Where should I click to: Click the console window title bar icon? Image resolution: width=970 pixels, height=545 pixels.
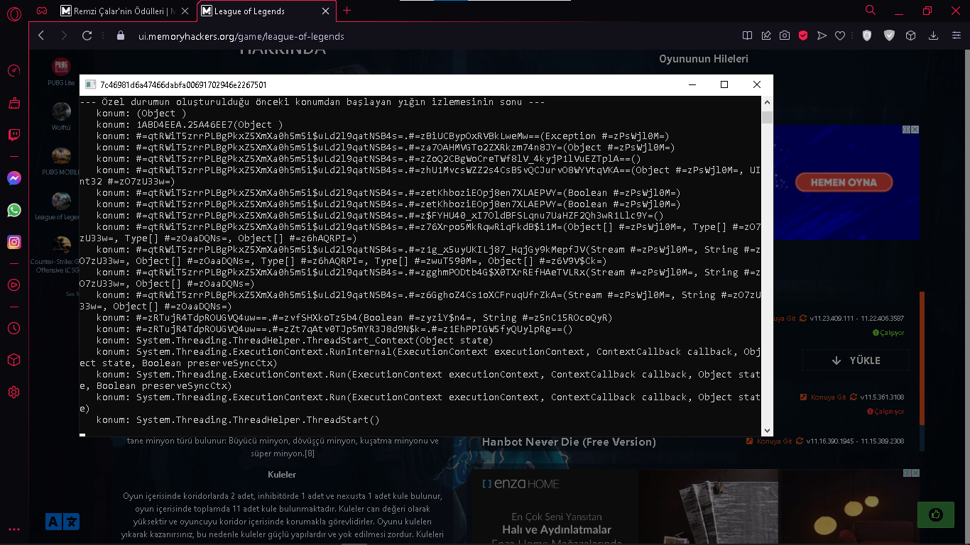coord(90,84)
